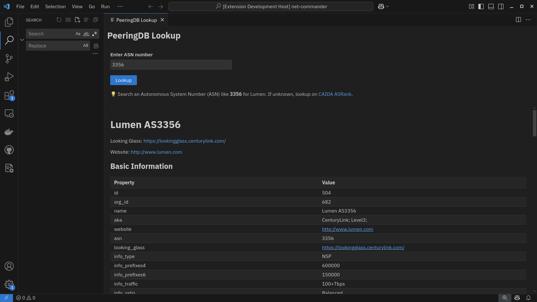Close the PeeringDB Lookup tab

[162, 20]
